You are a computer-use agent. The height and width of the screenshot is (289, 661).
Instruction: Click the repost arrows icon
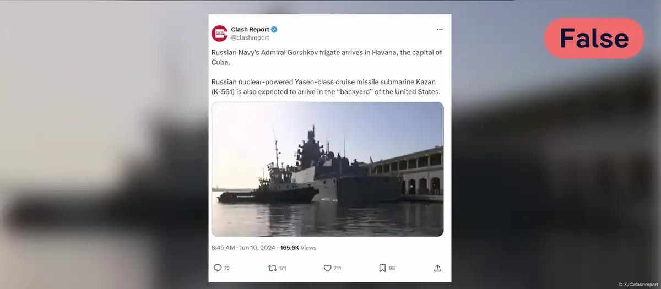pos(272,268)
